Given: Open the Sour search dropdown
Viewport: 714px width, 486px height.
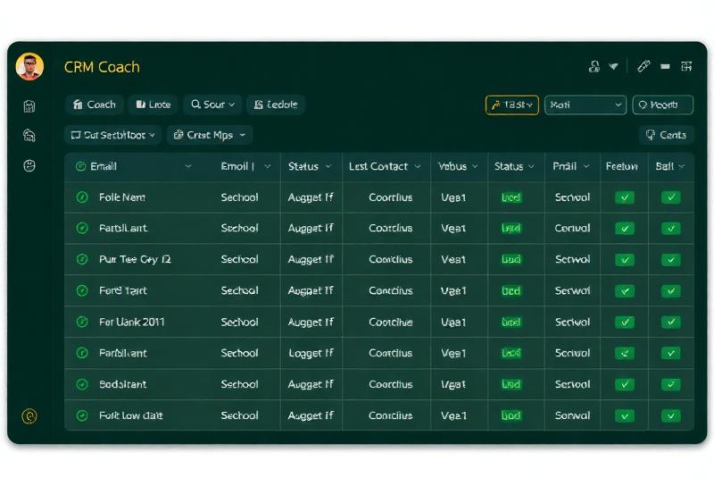Looking at the screenshot, I should tap(212, 105).
